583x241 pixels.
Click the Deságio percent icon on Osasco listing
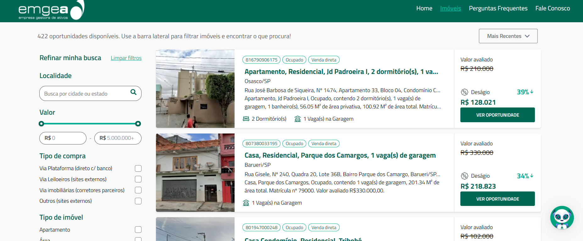464,92
